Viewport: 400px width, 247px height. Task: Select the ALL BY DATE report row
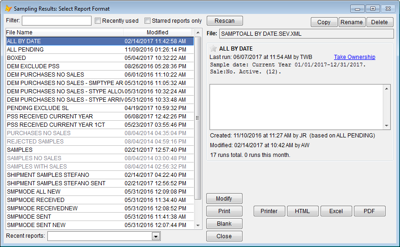[x=100, y=41]
